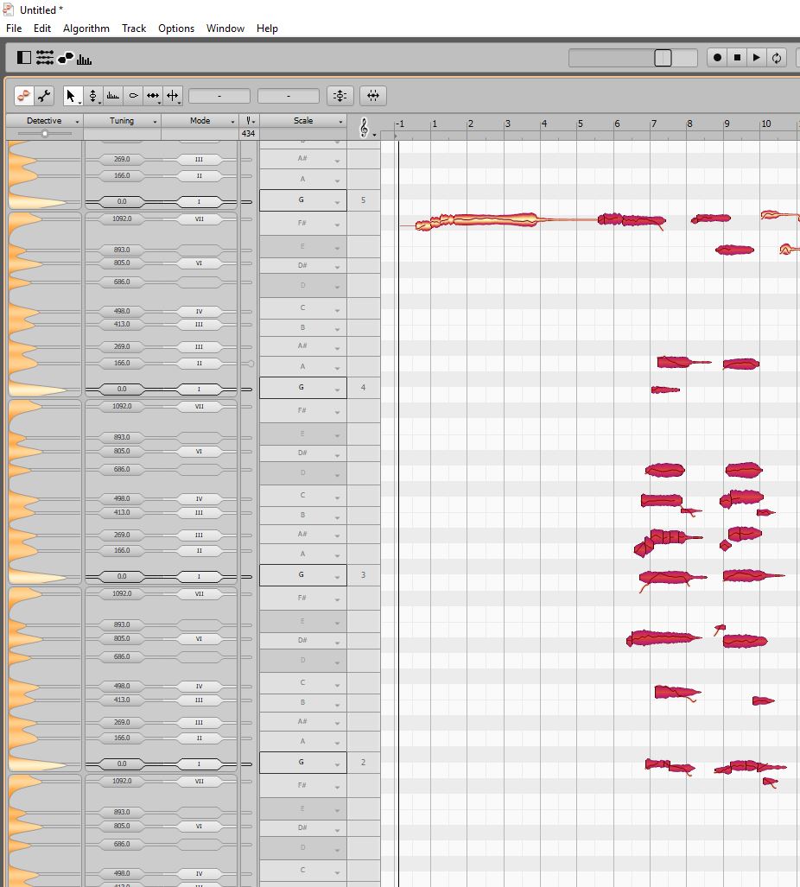Open the Quantize Time macro
This screenshot has height=887, width=800.
coord(373,96)
